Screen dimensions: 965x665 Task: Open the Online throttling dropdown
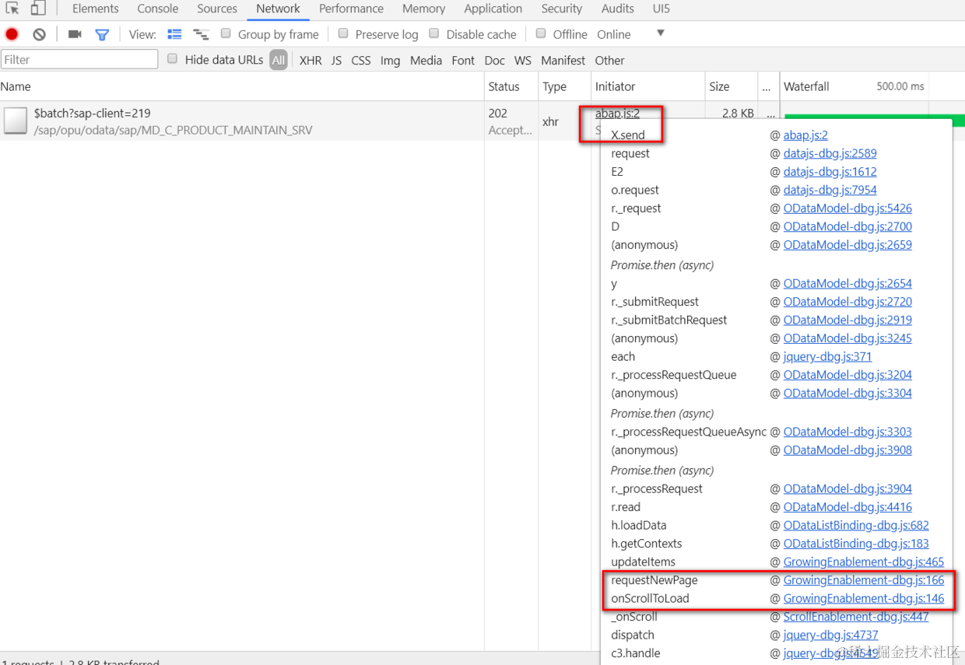(x=630, y=34)
